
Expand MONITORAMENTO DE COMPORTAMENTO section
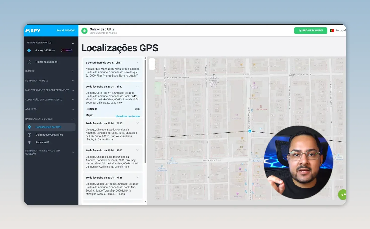point(73,90)
